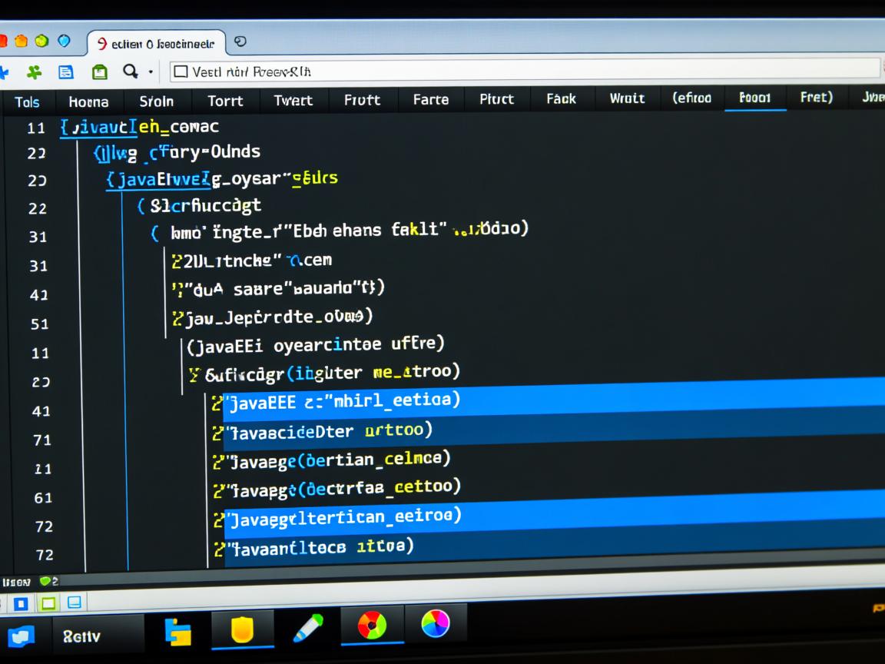This screenshot has width=885, height=664.
Task: Open the dropdown arrow next to search icon
Action: [x=151, y=72]
